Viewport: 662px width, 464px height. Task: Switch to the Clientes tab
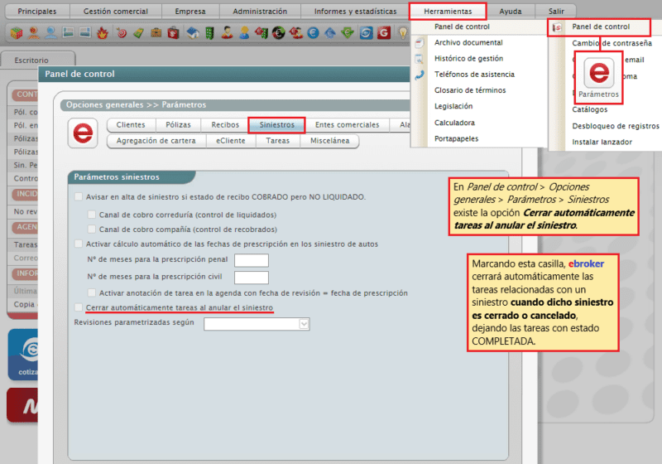click(131, 125)
